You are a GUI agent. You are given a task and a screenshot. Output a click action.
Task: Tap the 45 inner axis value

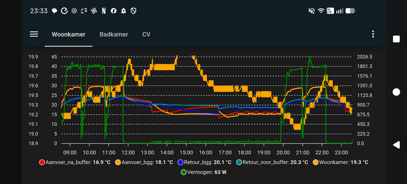[x=54, y=57]
